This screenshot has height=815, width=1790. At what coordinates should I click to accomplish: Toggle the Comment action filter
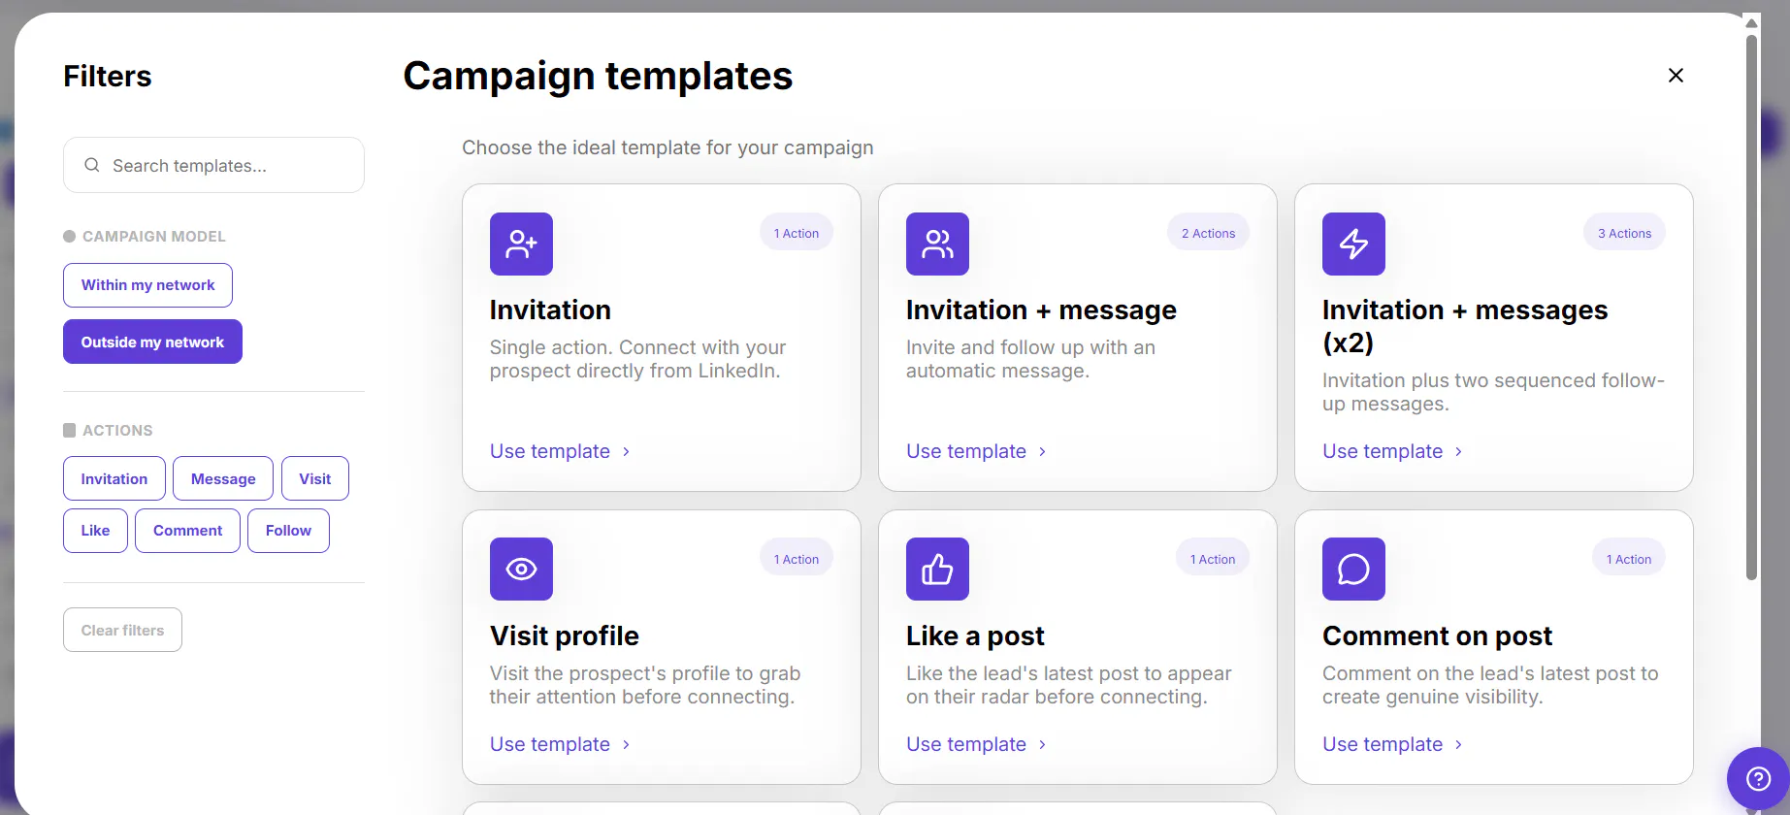(x=187, y=531)
